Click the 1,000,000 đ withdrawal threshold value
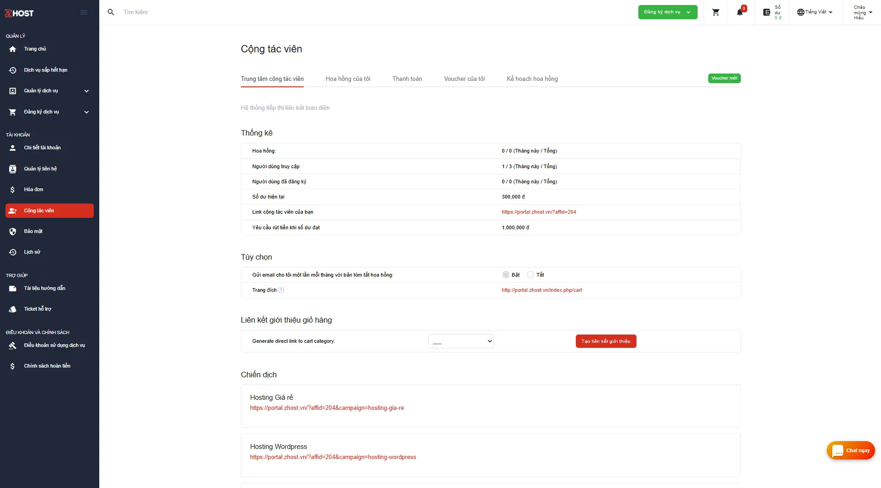The height and width of the screenshot is (488, 881). (x=516, y=228)
